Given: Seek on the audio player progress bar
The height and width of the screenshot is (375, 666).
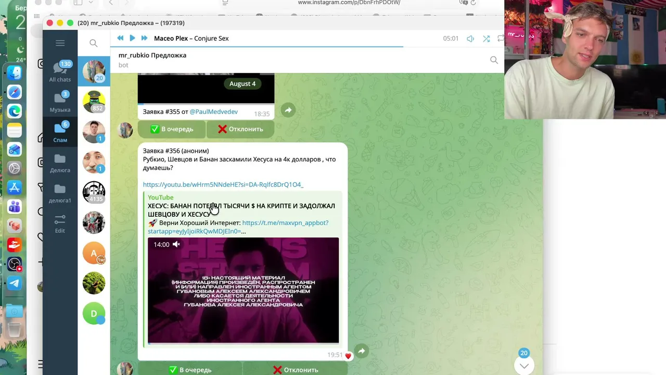Looking at the screenshot, I should pos(307,47).
